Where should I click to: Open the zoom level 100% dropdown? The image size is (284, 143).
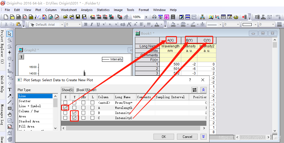point(146,17)
